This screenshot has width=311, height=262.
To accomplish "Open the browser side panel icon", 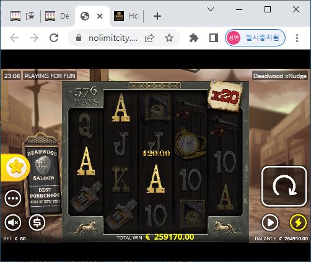I will point(214,38).
